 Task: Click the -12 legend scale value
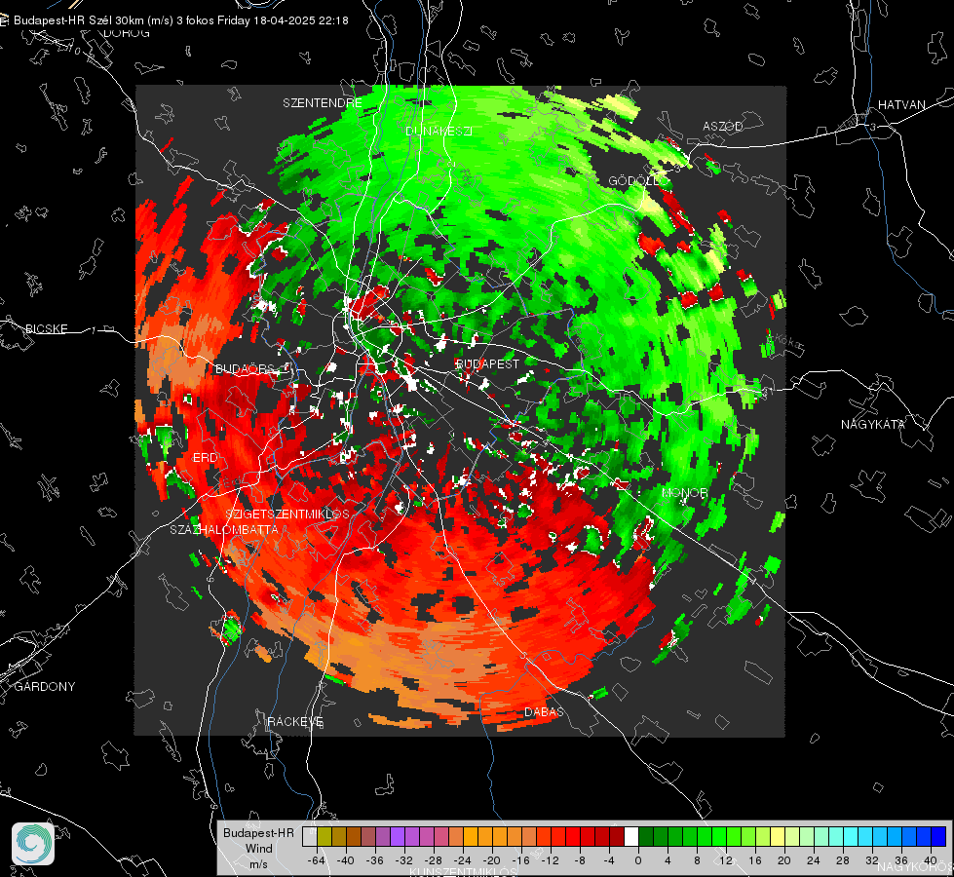coord(550,860)
